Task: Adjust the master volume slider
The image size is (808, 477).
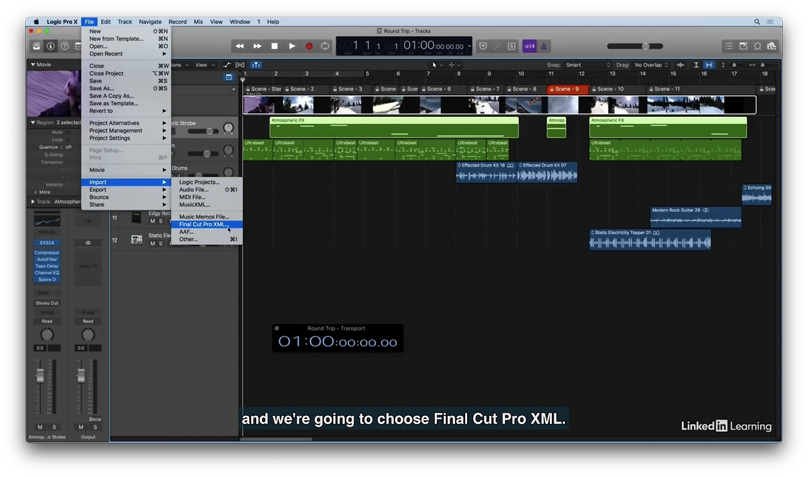Action: coord(635,46)
